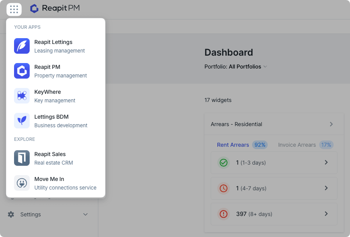Open Lettings BDM Business development
This screenshot has height=237, width=350.
(x=55, y=121)
